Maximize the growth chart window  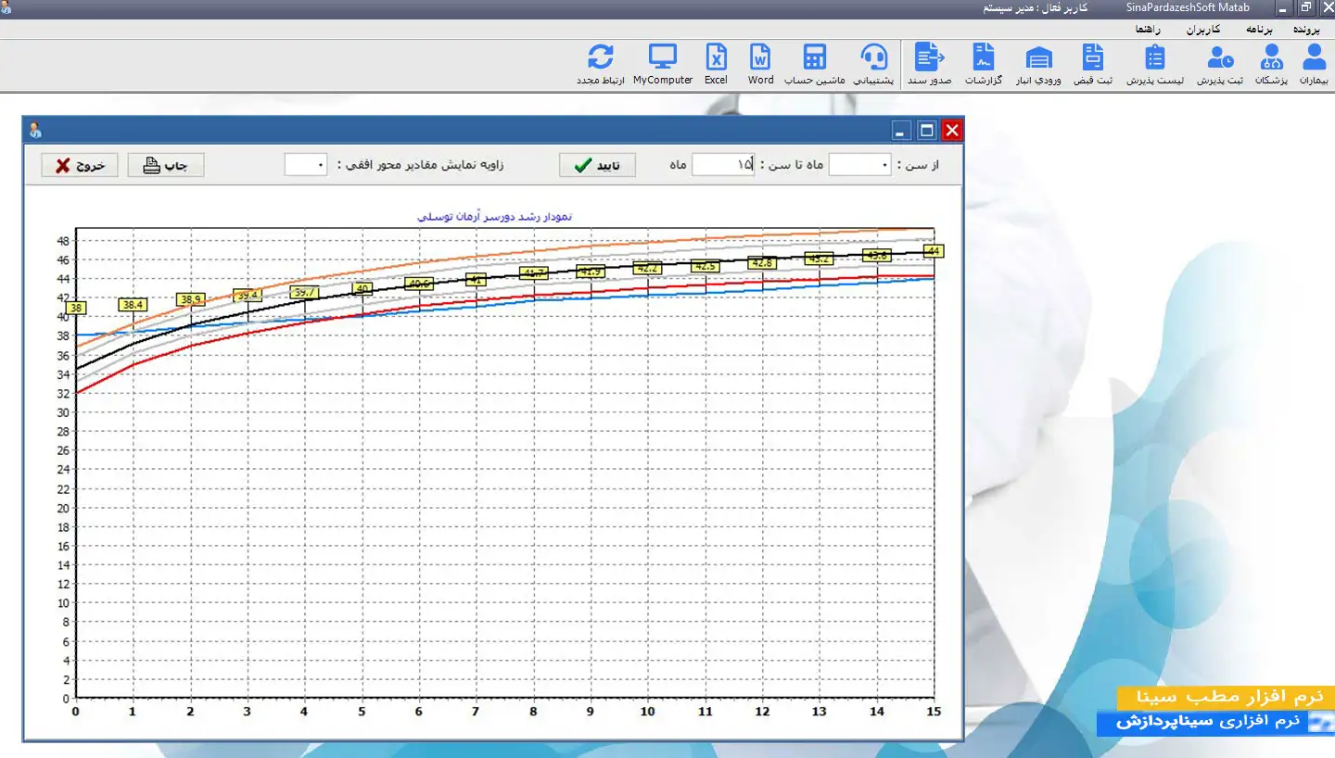[x=927, y=130]
